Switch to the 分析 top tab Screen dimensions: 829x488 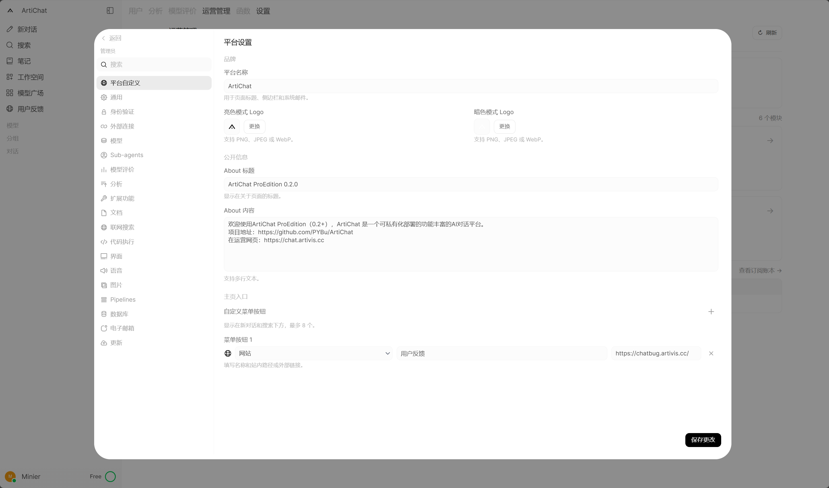point(155,11)
